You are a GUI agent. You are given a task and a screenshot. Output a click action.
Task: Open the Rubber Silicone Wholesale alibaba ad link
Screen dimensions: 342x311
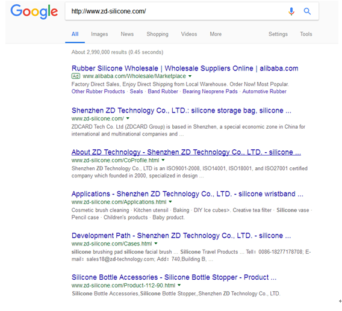185,68
